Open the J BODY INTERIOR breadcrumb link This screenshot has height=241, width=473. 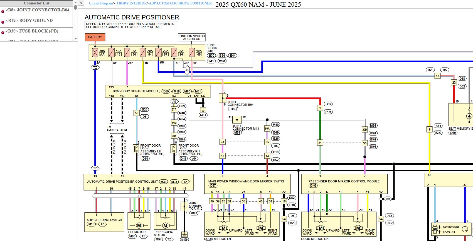click(x=131, y=3)
